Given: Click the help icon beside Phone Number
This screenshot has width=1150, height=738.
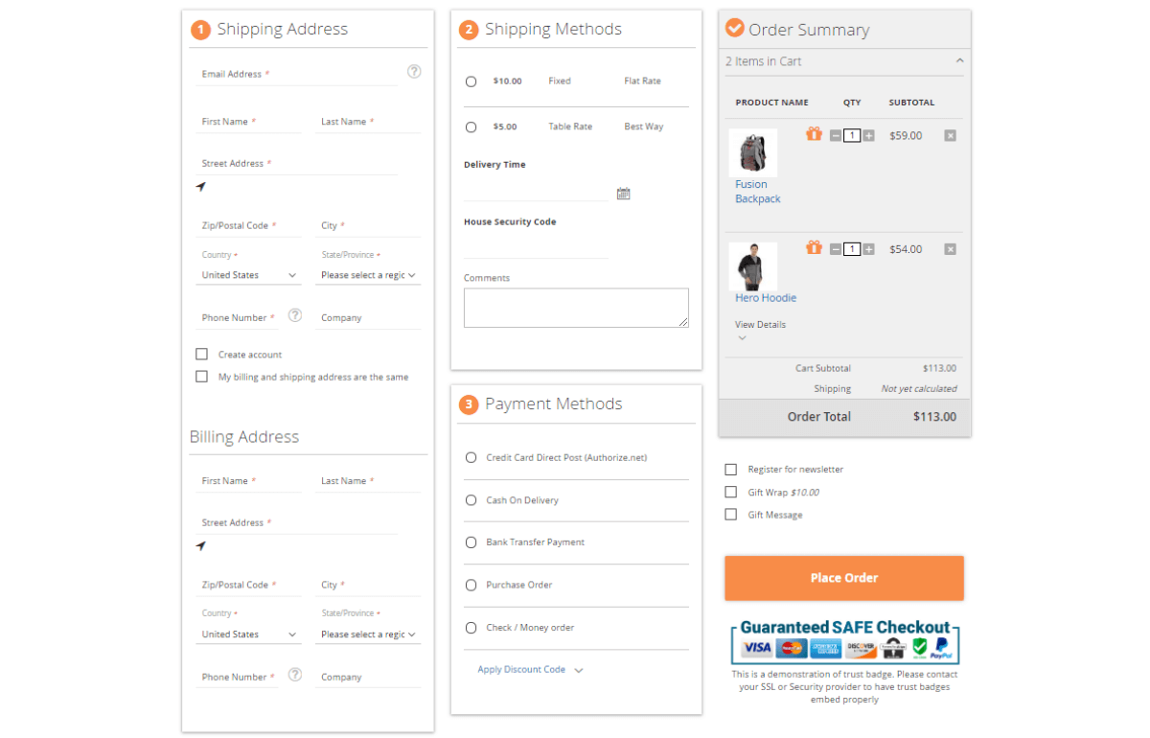Looking at the screenshot, I should click(x=293, y=316).
